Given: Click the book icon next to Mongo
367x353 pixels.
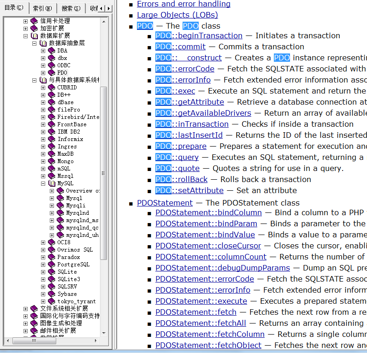Looking at the screenshot, I should point(52,161).
